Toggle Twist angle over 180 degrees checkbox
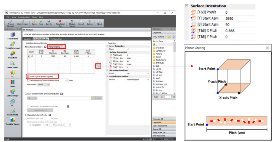Viewport: 274px width, 142px height. (28, 77)
